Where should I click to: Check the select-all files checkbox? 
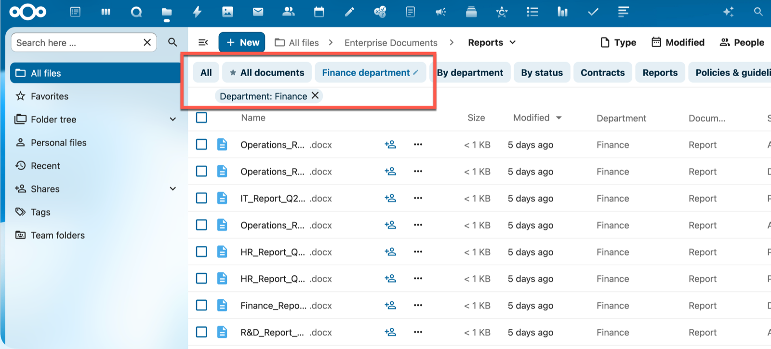(x=201, y=118)
